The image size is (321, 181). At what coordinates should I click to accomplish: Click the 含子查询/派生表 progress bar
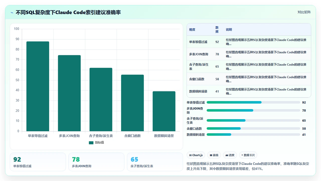click(x=253, y=120)
